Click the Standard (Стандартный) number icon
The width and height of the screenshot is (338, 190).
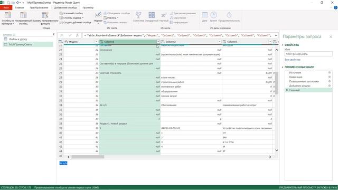pos(152,15)
